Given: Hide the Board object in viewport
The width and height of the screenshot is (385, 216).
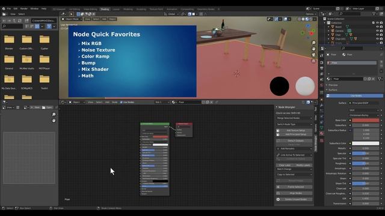Looking at the screenshot, I should click(377, 26).
